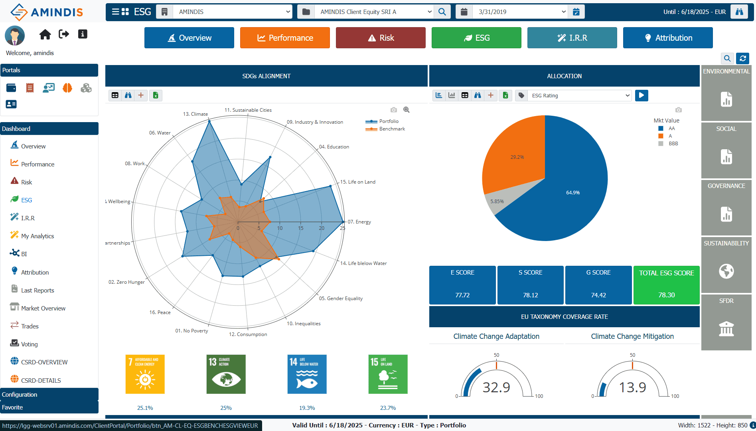Click the calendar picker icon beside date

[x=576, y=12]
